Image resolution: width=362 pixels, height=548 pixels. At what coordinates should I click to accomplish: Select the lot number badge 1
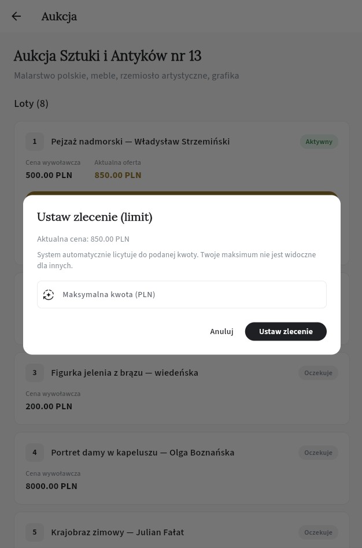[34, 141]
